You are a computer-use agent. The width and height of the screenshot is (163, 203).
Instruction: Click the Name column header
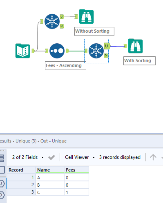point(50,170)
